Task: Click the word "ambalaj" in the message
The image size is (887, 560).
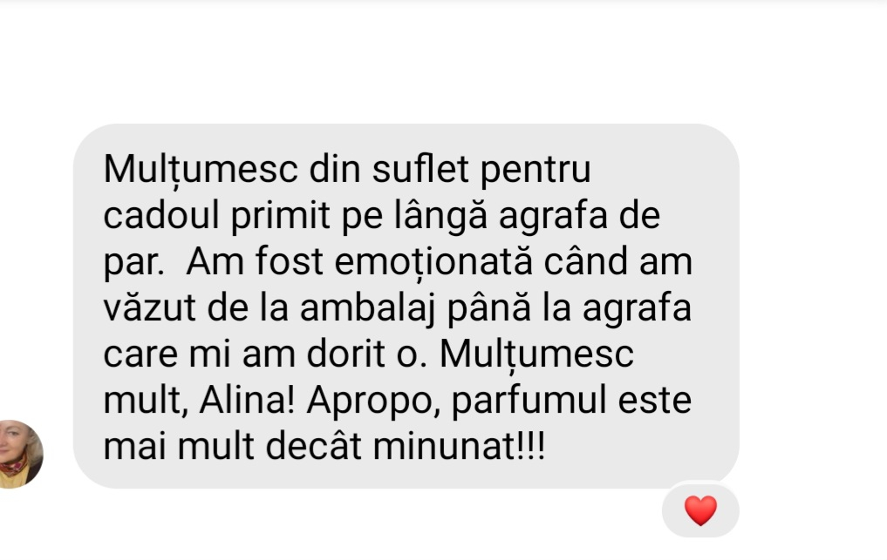Action: [368, 309]
